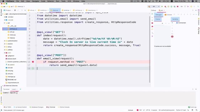Open the Debugger tab in the Debug panel

158,15
